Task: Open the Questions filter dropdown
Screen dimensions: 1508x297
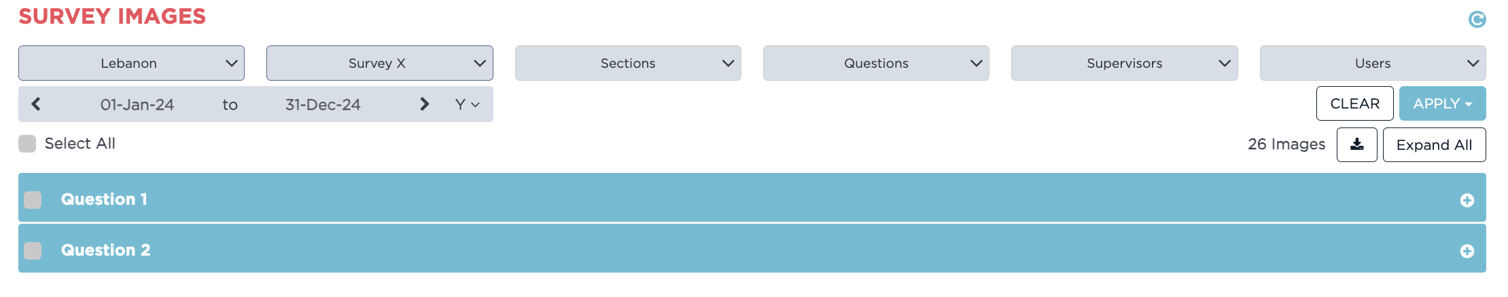Action: pyautogui.click(x=876, y=63)
